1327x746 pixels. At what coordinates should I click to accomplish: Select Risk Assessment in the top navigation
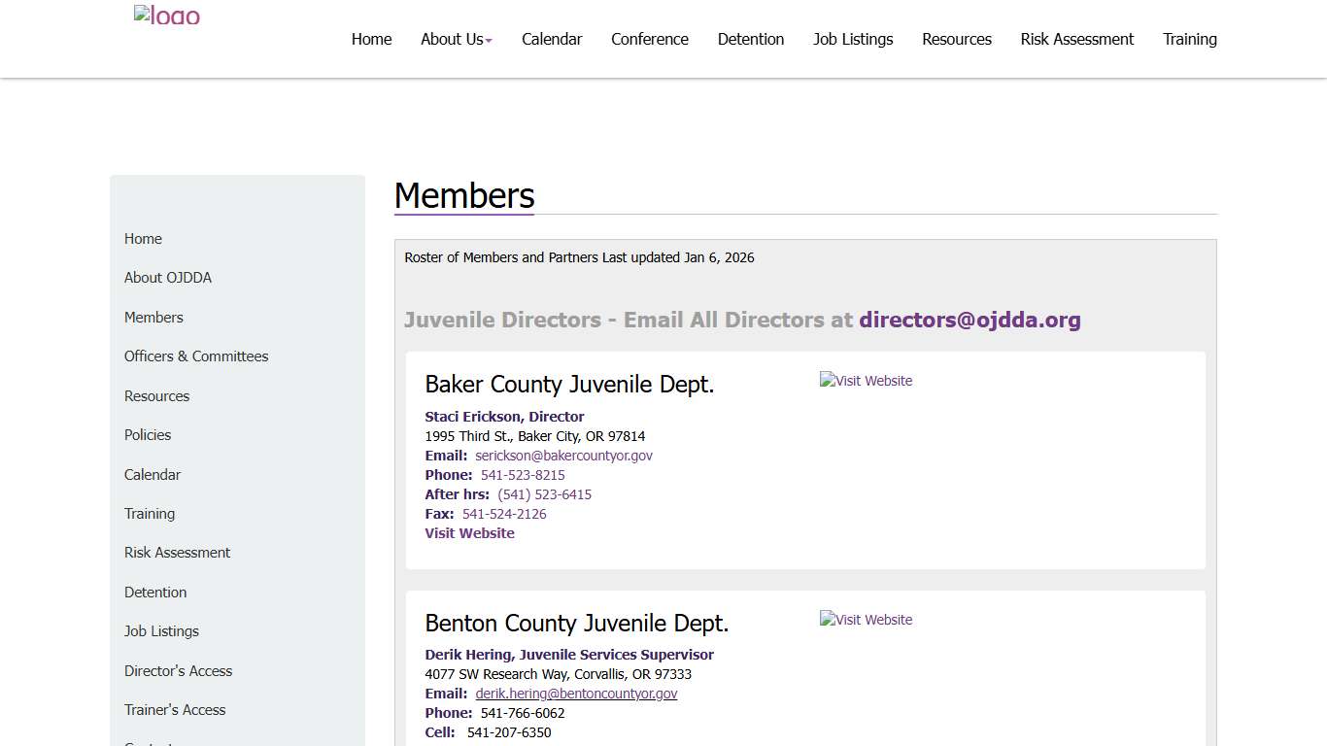[1076, 39]
